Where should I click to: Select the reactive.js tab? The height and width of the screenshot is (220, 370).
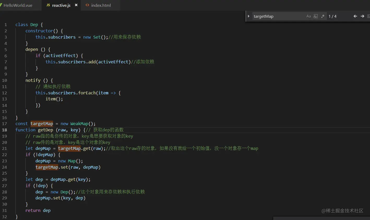(61, 5)
